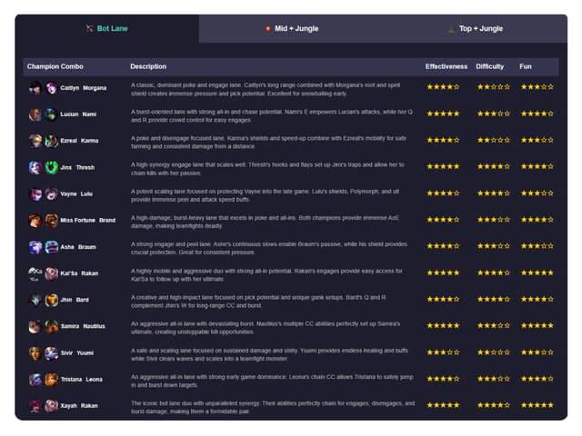The width and height of the screenshot is (582, 436).
Task: Click the Nautilus champion portrait icon
Action: tap(51, 326)
